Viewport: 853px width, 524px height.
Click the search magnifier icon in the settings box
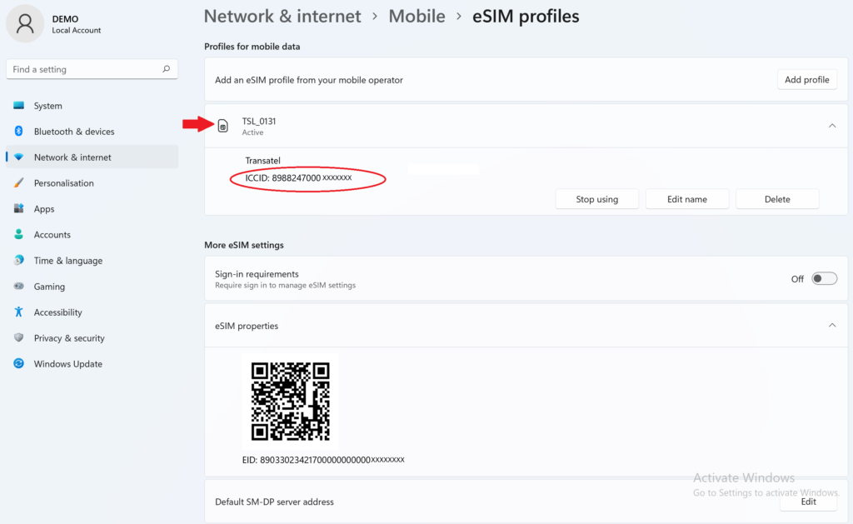point(166,69)
